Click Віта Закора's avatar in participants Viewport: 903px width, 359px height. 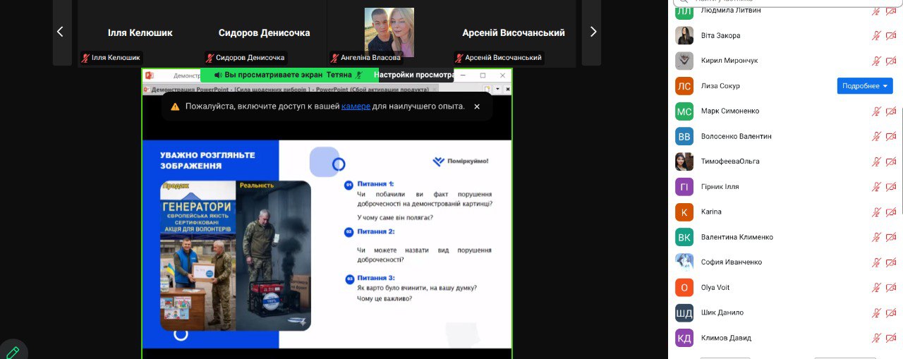click(684, 35)
